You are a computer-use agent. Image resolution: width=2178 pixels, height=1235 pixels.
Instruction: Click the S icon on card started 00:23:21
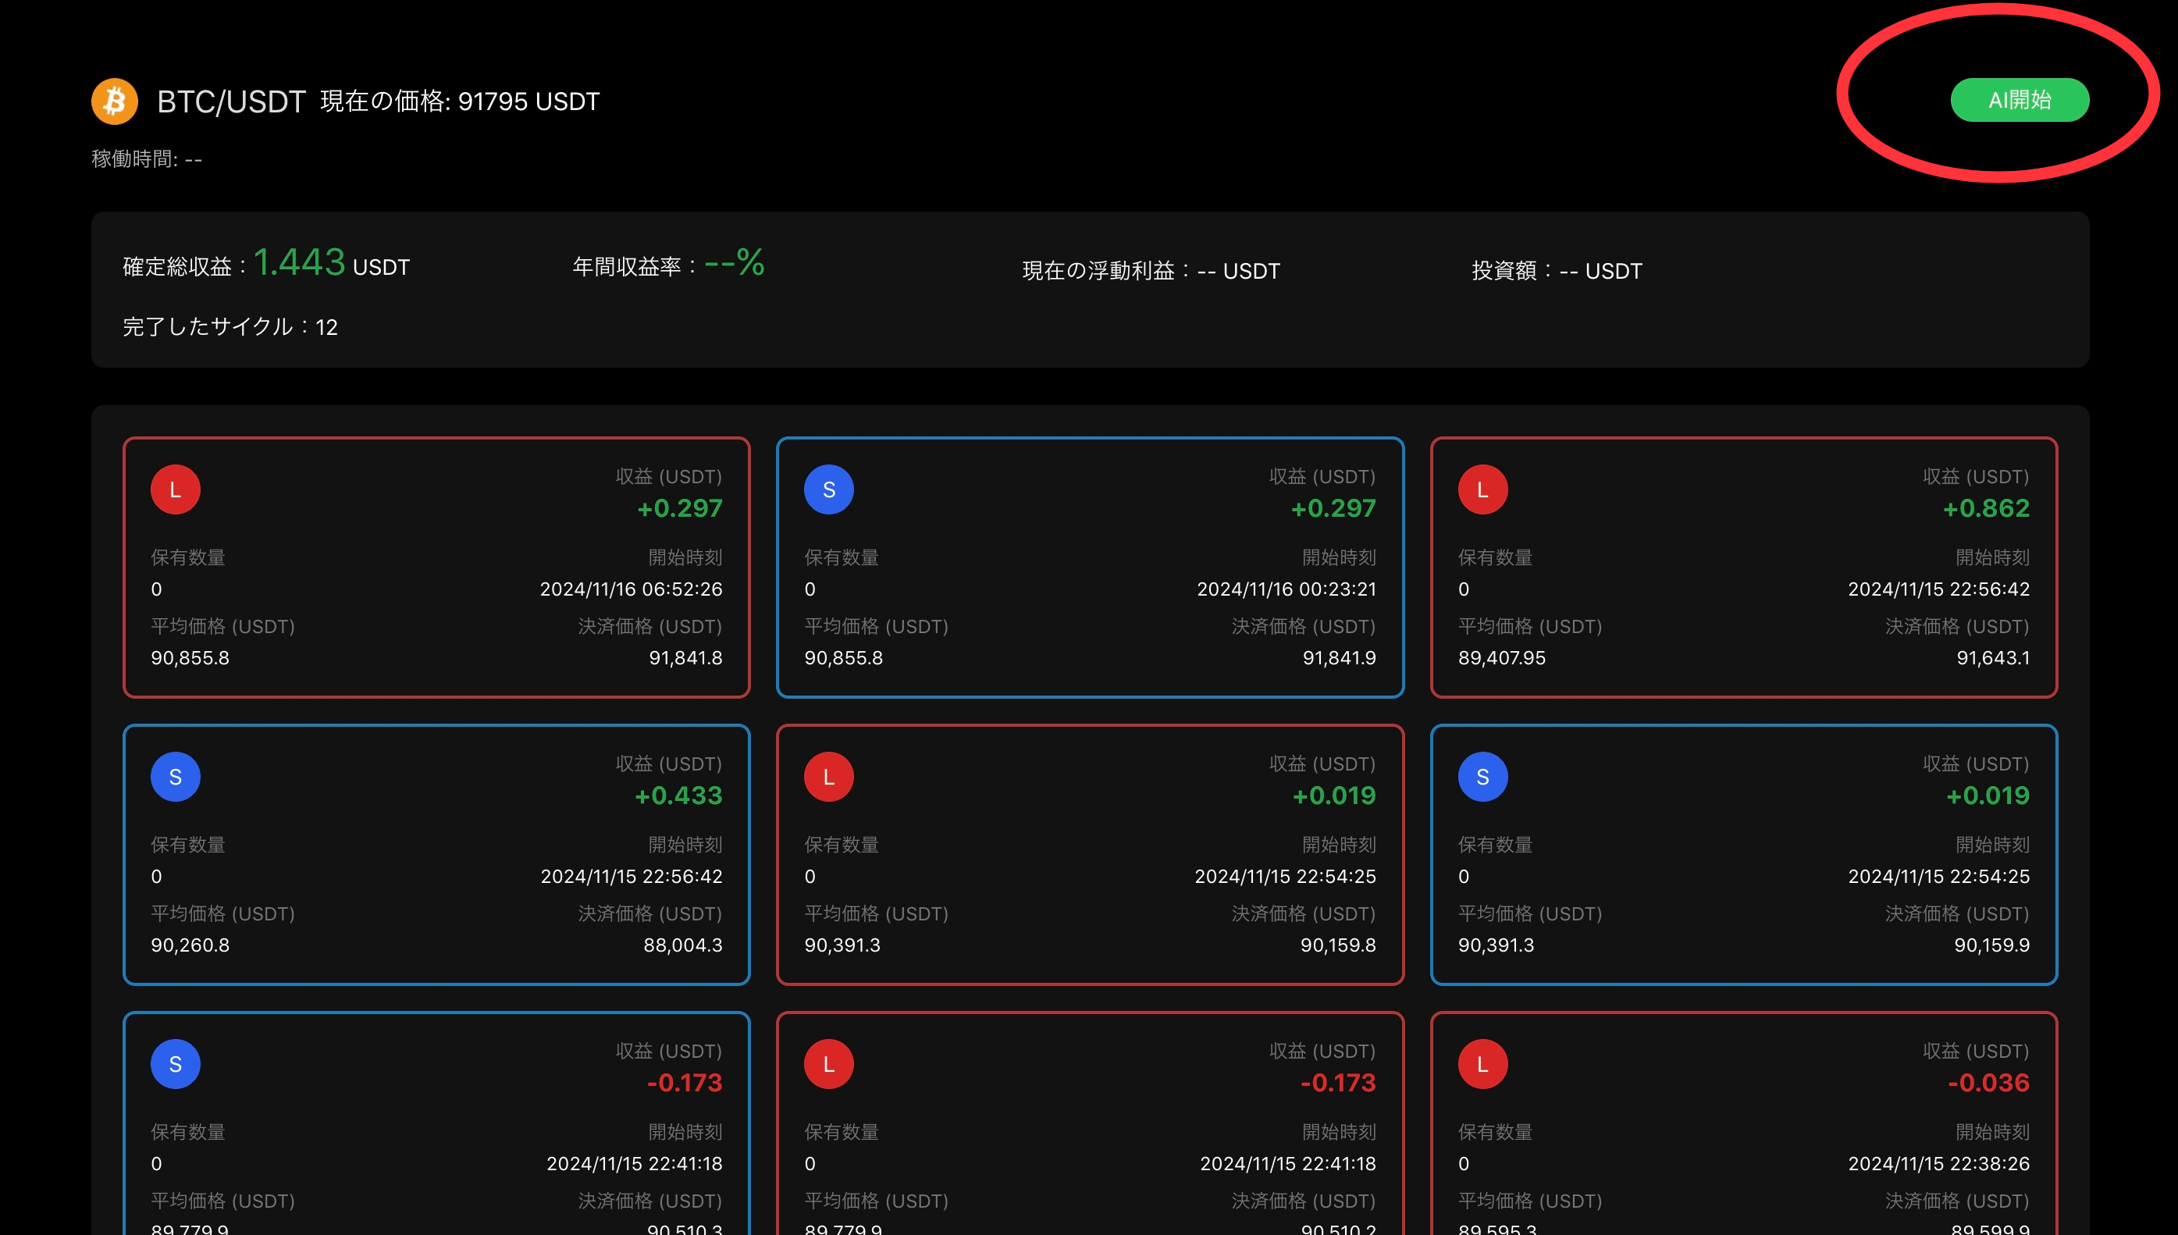pyautogui.click(x=828, y=489)
